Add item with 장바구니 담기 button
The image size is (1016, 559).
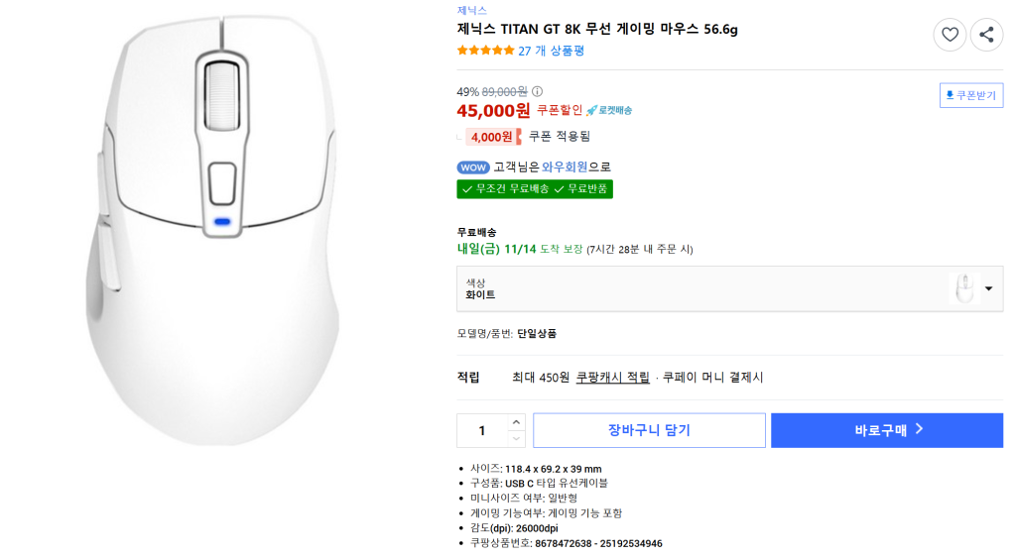pos(649,430)
